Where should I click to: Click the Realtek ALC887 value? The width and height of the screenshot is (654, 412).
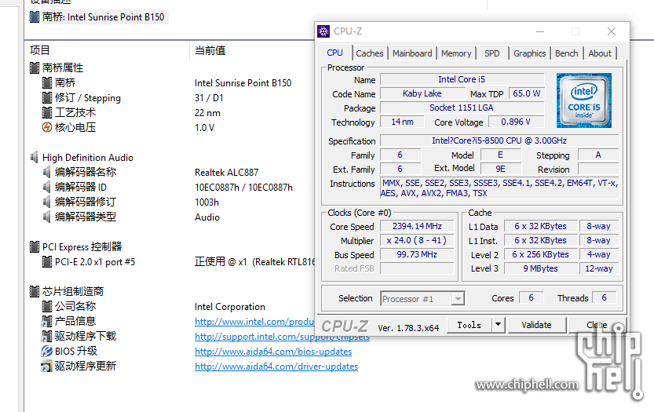[x=226, y=172]
